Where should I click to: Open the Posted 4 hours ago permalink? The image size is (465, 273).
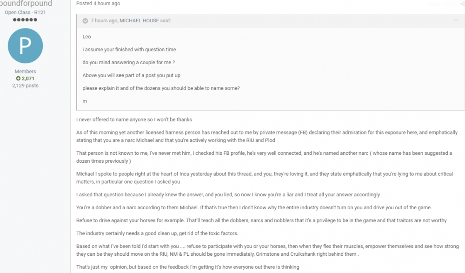click(98, 3)
